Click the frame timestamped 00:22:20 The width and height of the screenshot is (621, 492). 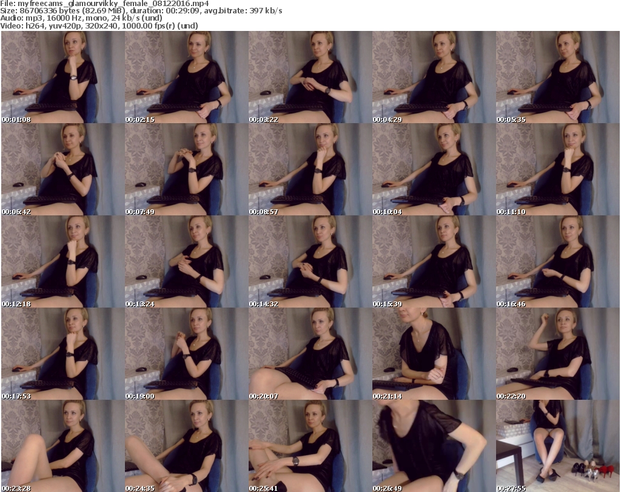coord(558,354)
